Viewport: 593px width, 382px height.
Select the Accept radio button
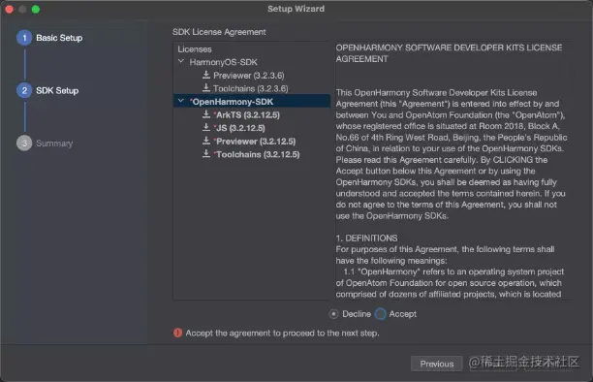click(380, 314)
